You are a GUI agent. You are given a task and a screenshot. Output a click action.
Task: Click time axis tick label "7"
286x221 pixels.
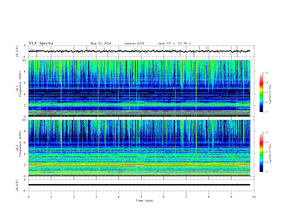(186, 197)
